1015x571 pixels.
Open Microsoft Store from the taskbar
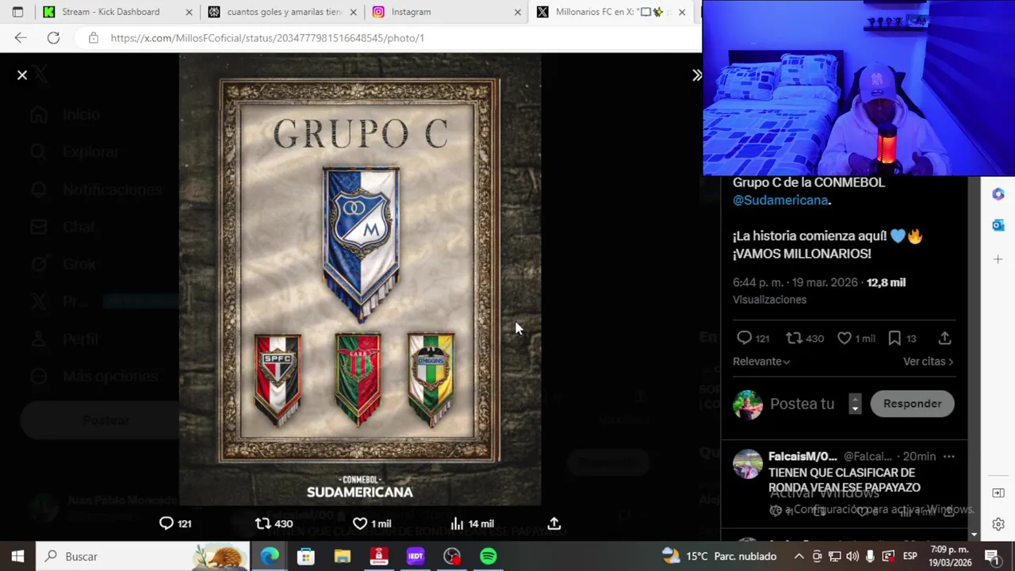tap(305, 556)
